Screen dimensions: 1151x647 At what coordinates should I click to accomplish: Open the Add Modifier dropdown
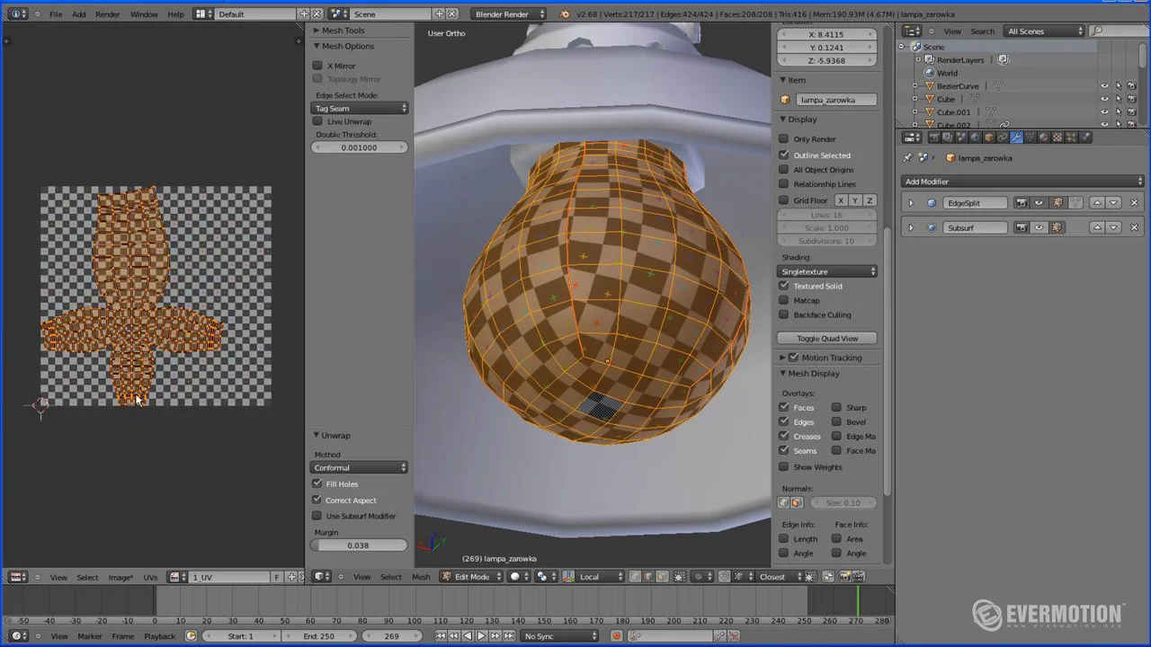(1022, 182)
